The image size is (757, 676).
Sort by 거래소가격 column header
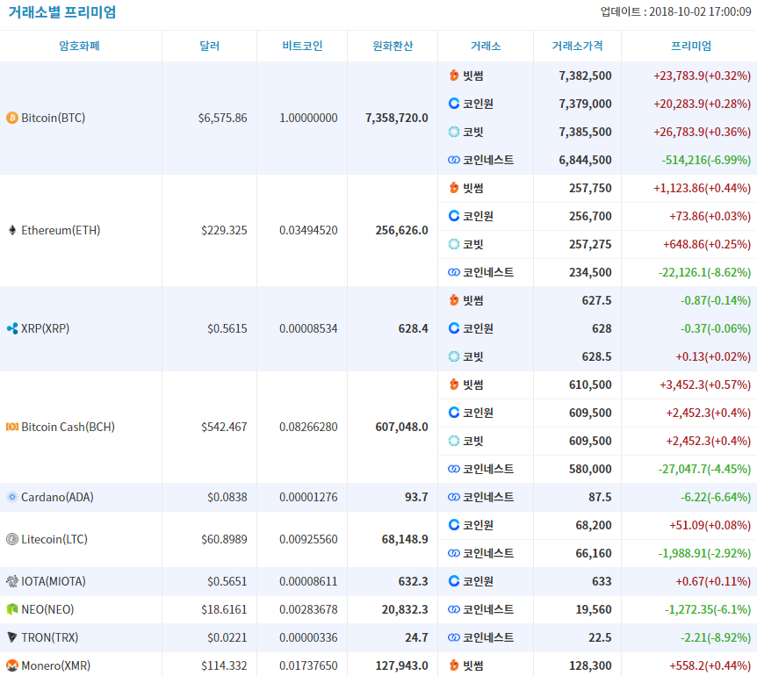click(577, 46)
